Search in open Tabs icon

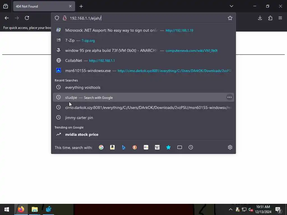tap(180, 147)
